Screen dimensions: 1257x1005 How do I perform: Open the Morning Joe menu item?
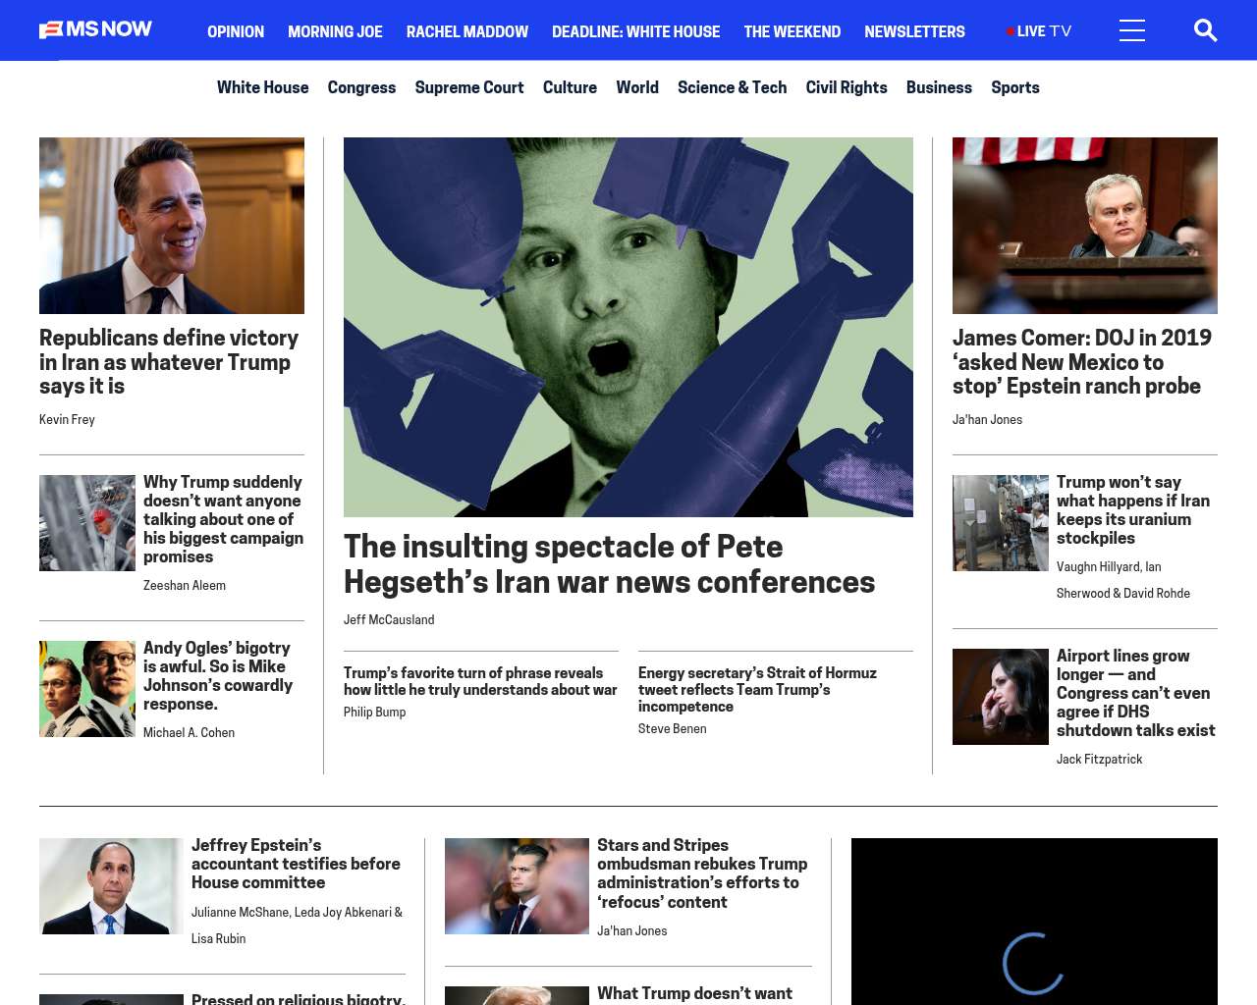pyautogui.click(x=335, y=31)
